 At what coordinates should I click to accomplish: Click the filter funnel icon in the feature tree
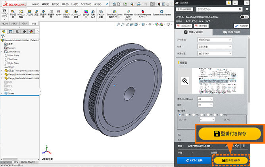click(3, 36)
